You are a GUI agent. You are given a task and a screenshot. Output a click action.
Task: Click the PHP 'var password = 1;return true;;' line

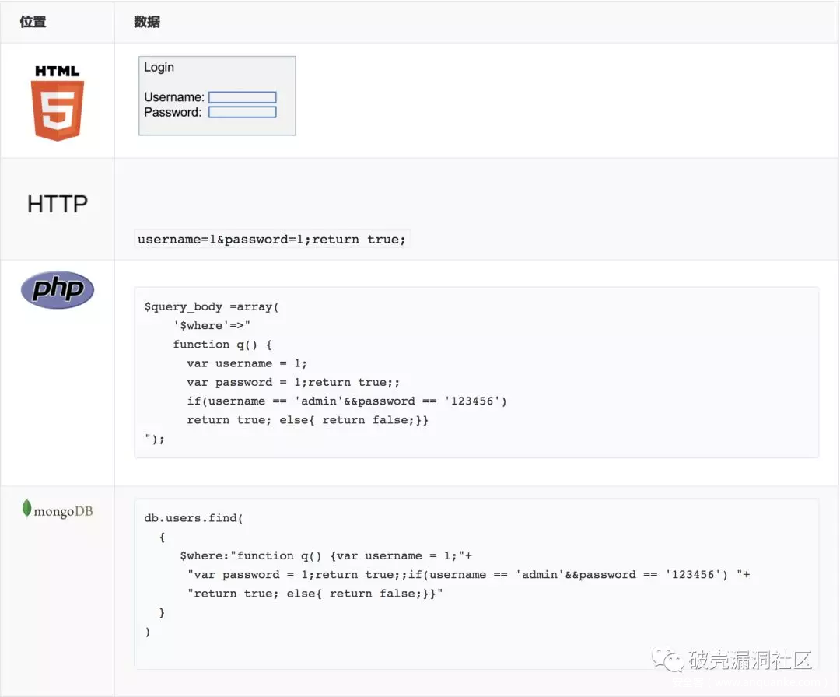pos(293,382)
